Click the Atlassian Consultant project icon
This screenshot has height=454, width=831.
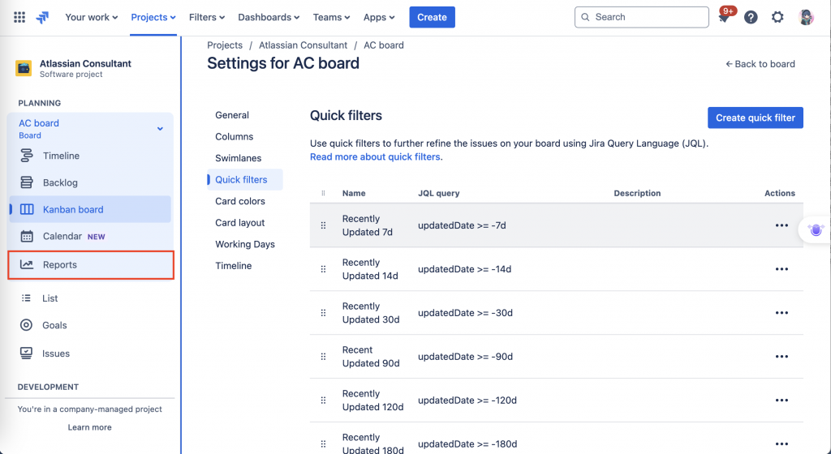pyautogui.click(x=24, y=69)
